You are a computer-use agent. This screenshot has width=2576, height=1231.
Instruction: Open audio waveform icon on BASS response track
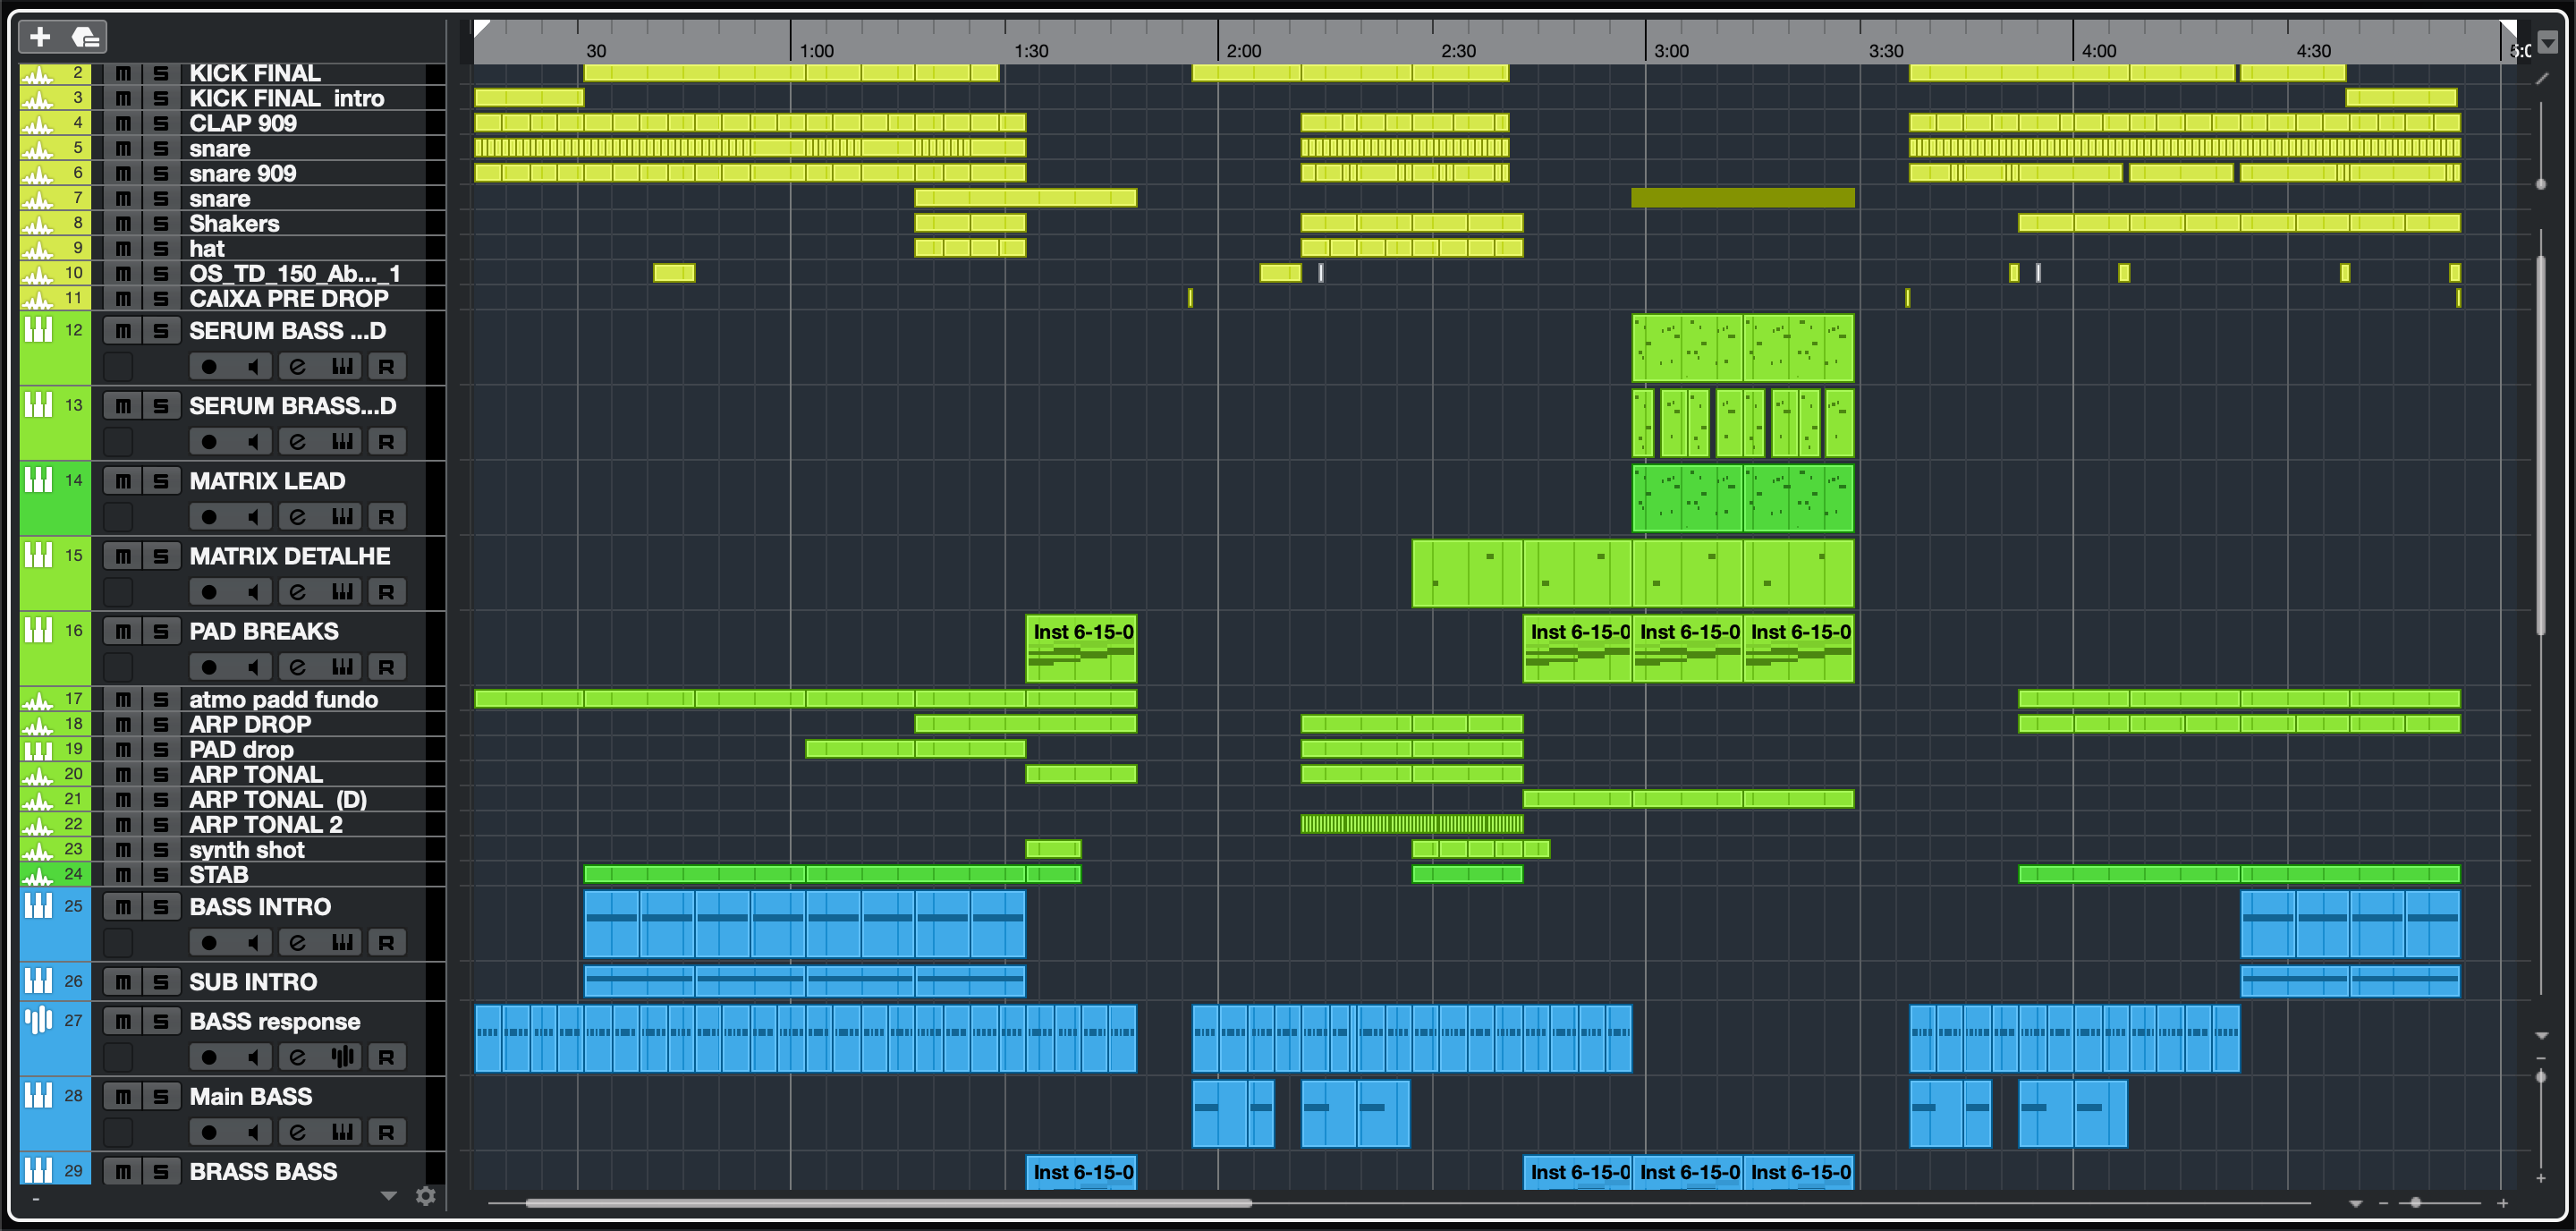tap(342, 1057)
